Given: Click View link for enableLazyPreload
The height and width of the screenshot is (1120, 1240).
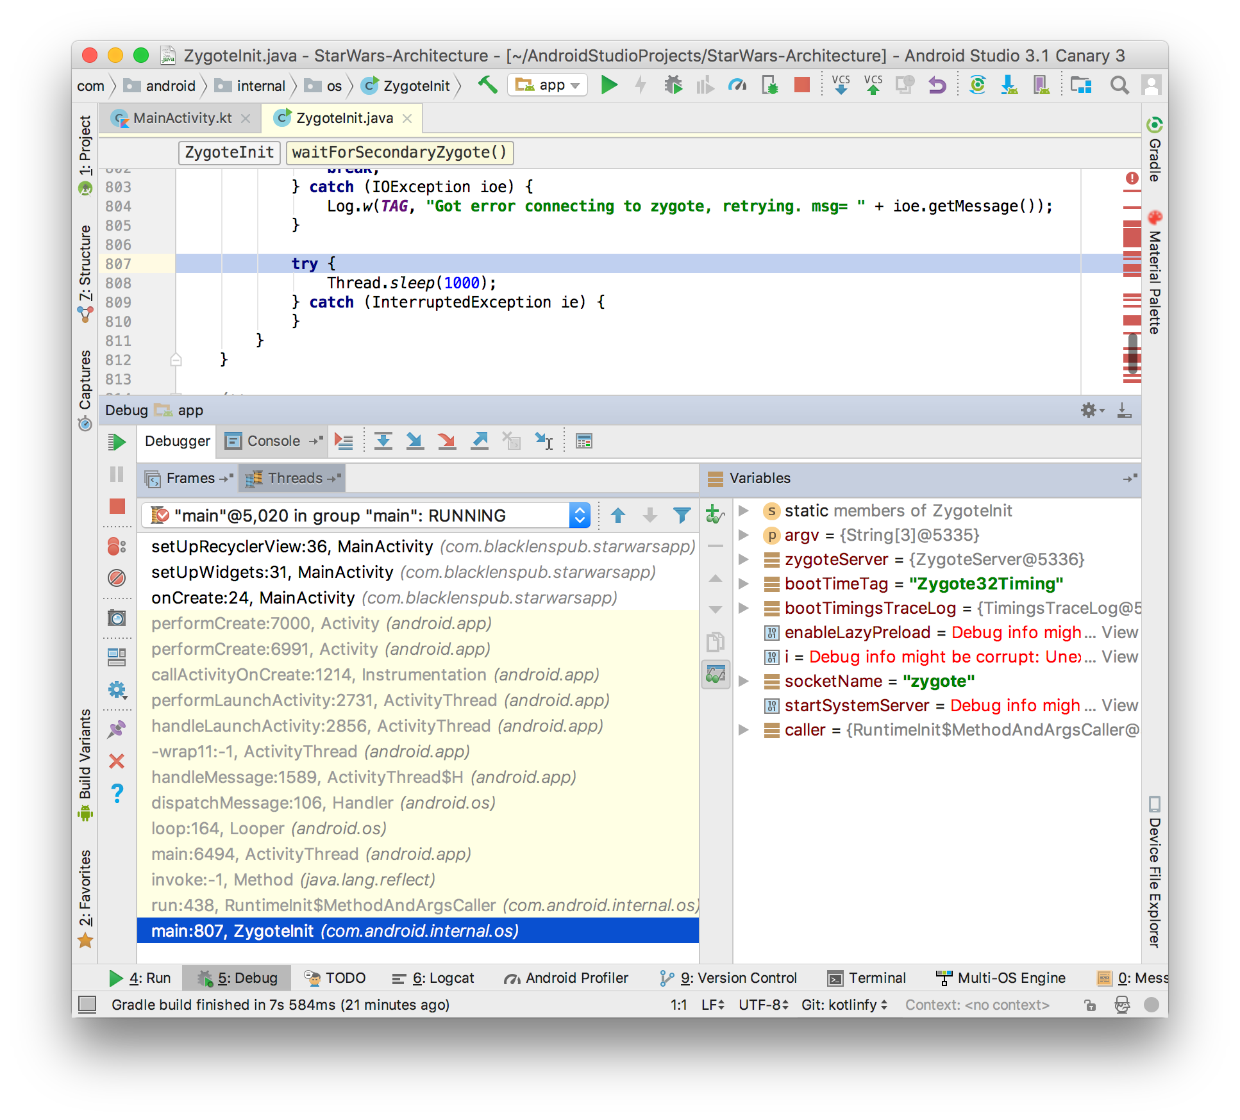Looking at the screenshot, I should [x=1120, y=632].
